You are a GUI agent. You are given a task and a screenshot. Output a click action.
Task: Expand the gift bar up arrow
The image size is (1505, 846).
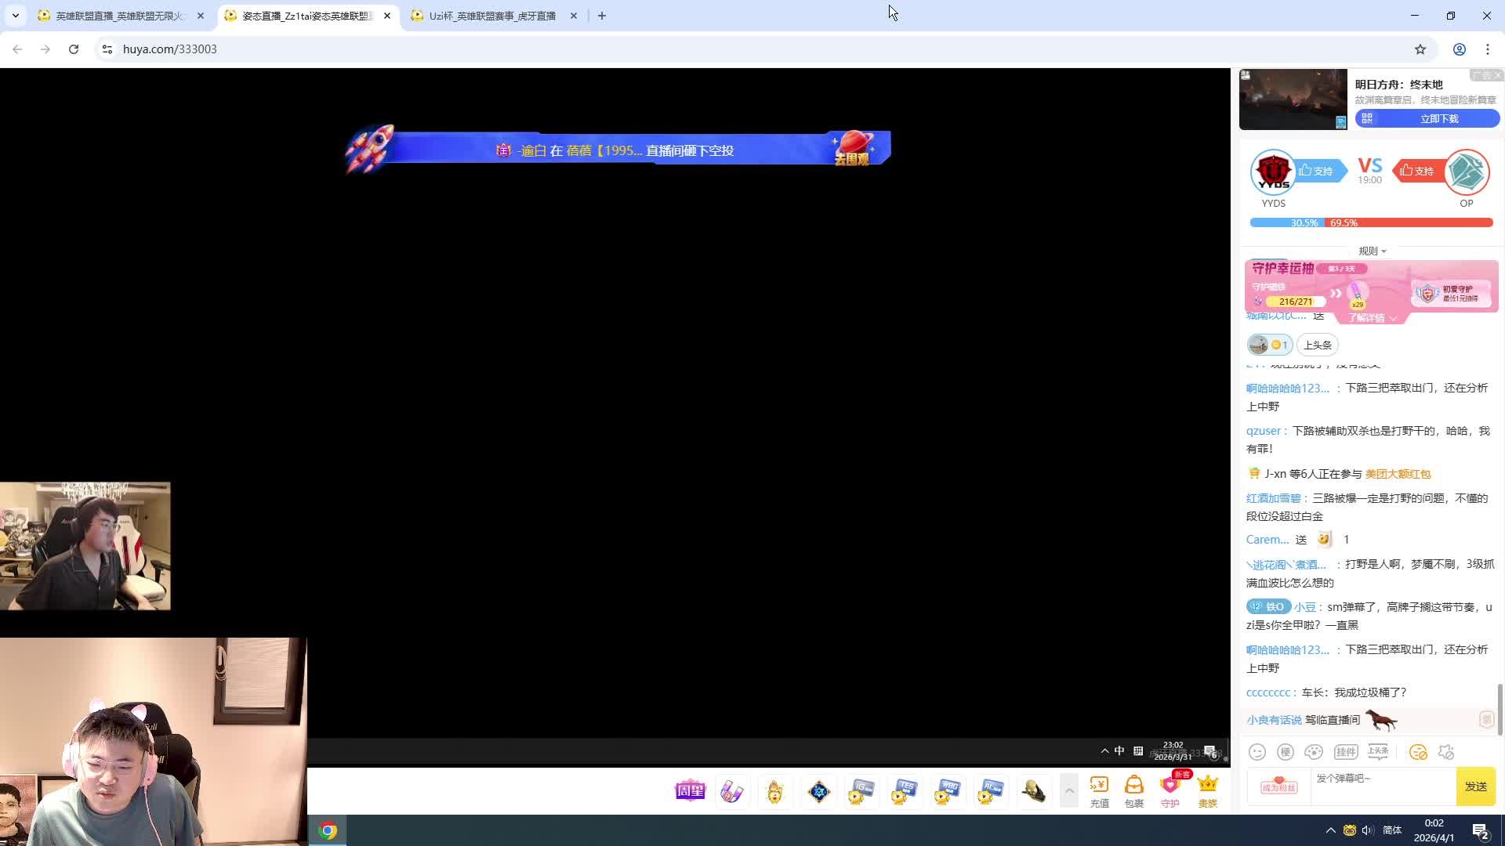coord(1069,791)
